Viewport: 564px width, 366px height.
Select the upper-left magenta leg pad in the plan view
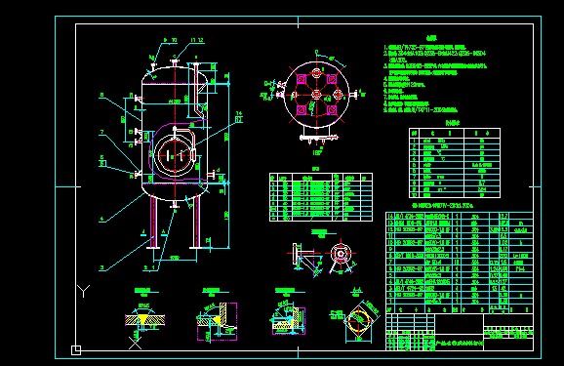[302, 79]
